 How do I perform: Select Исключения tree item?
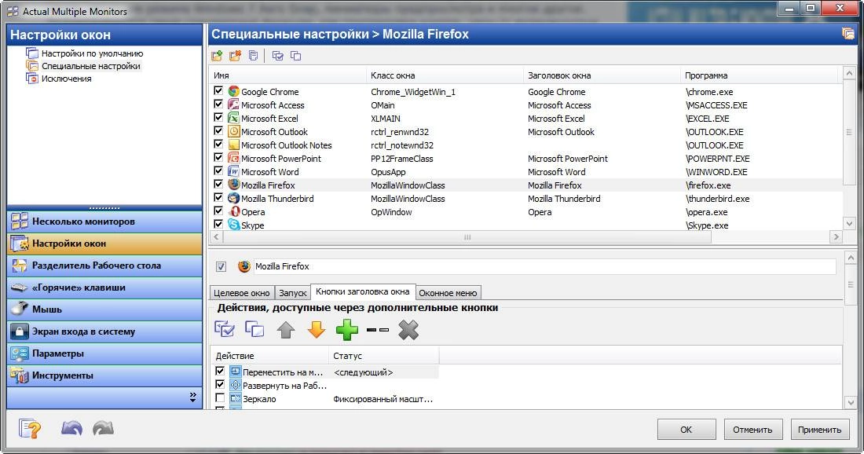(x=66, y=79)
